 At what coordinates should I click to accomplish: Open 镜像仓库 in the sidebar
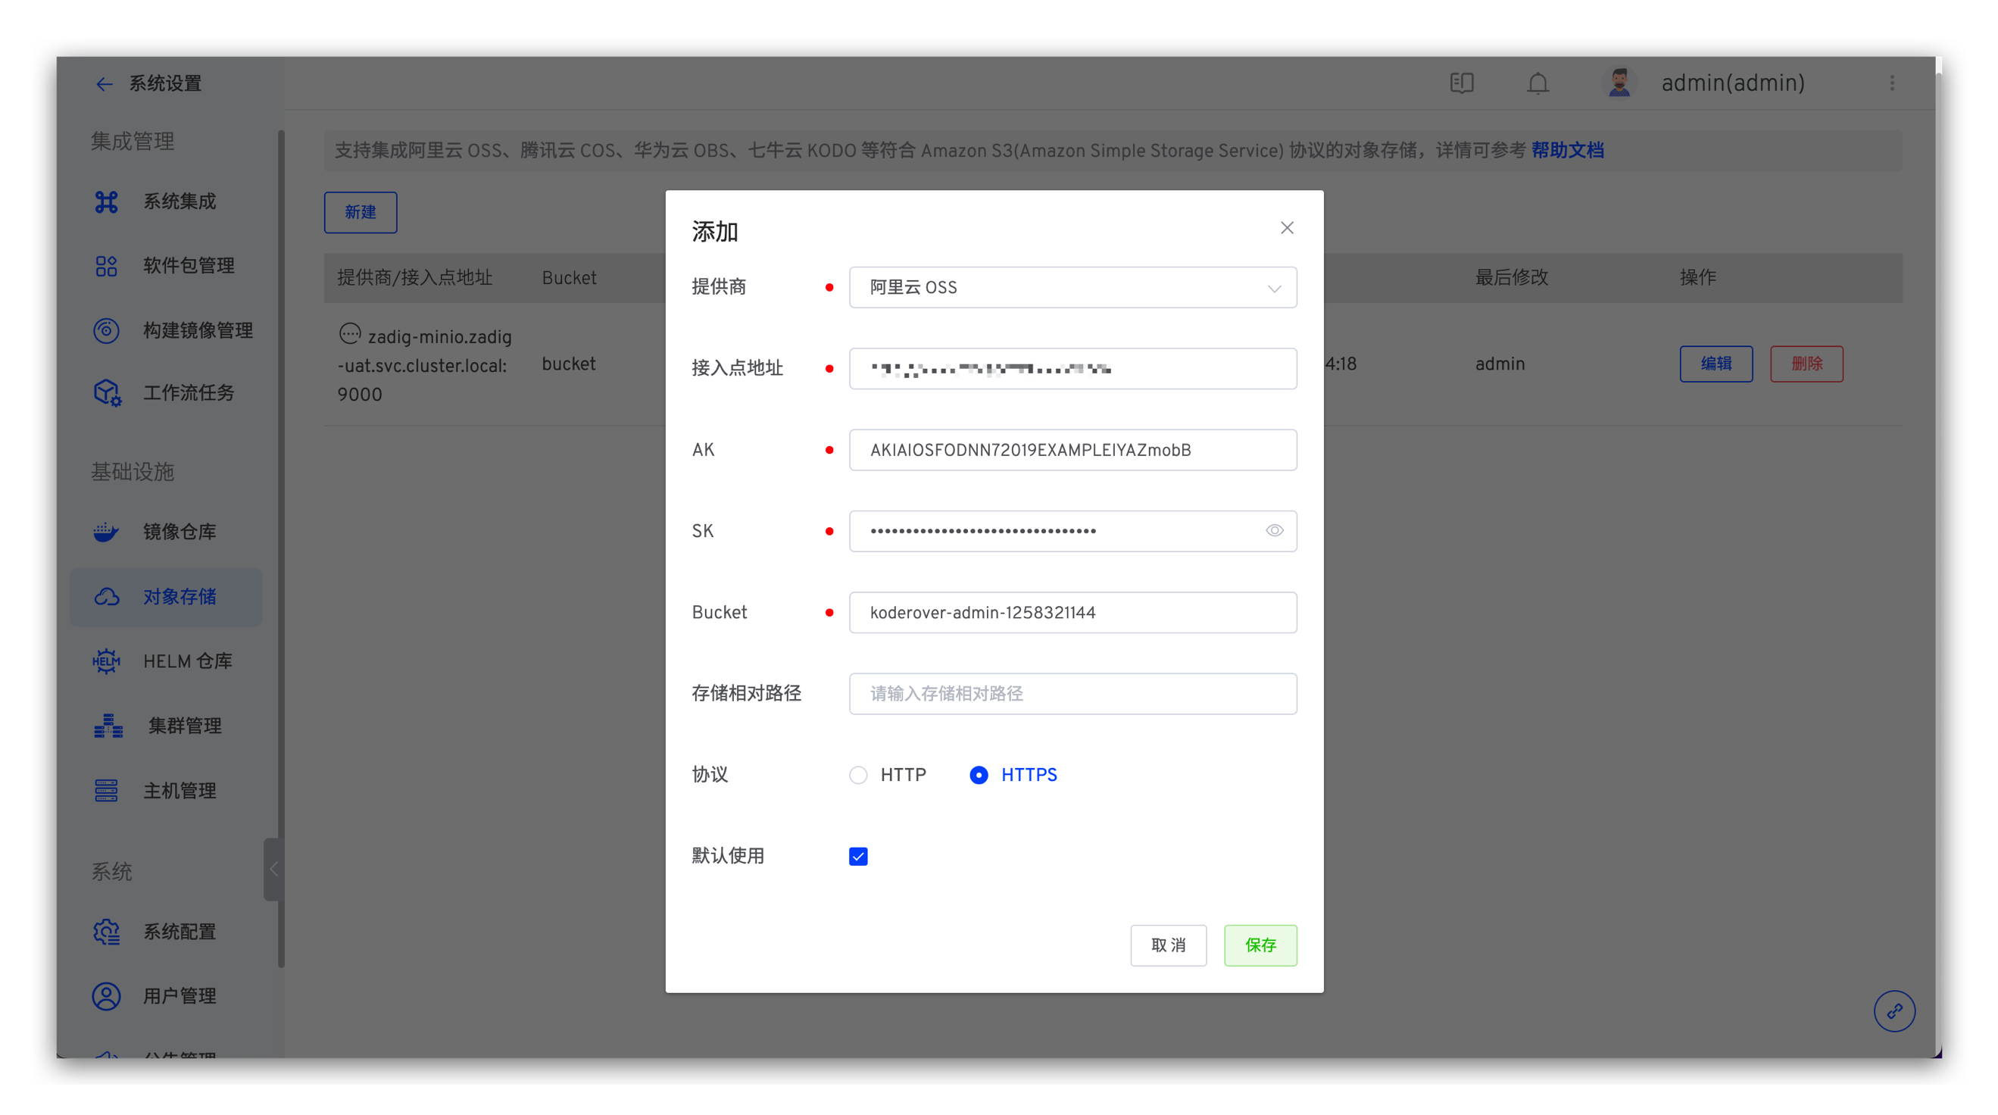[x=180, y=533]
